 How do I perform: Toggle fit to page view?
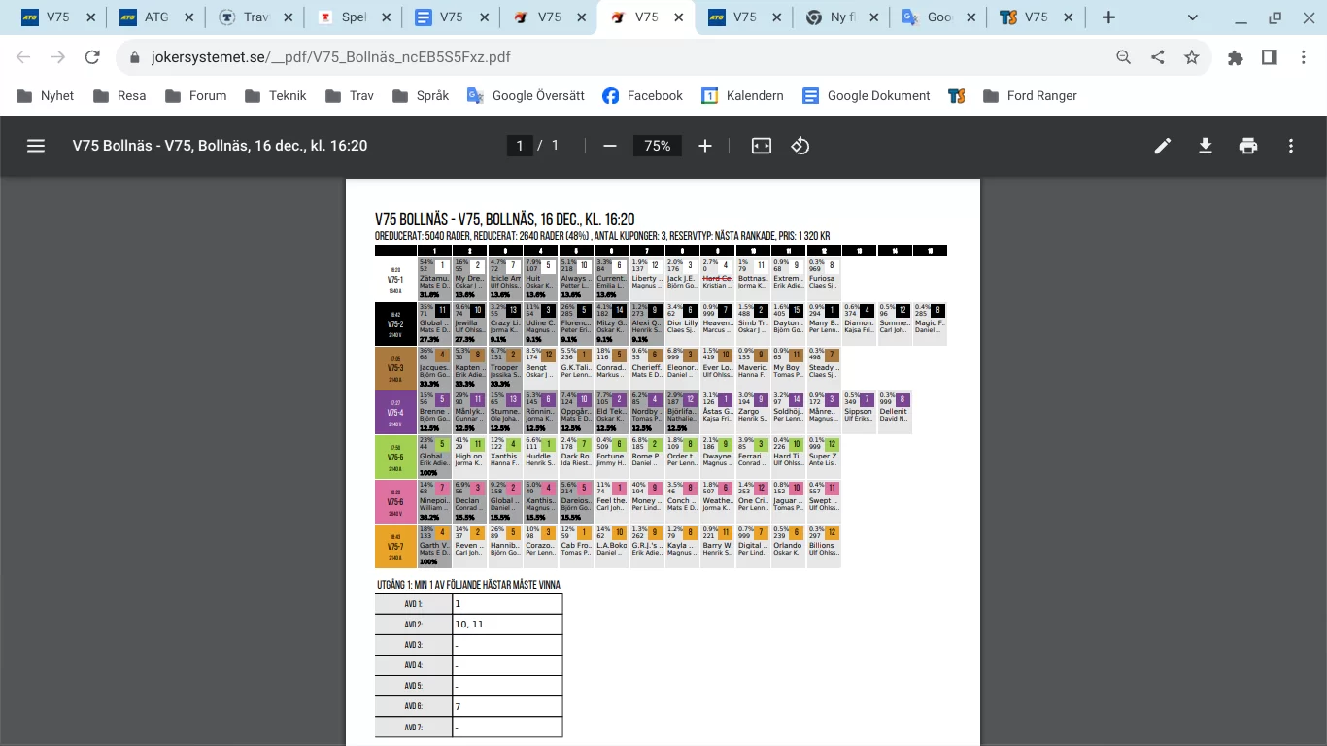pos(762,146)
